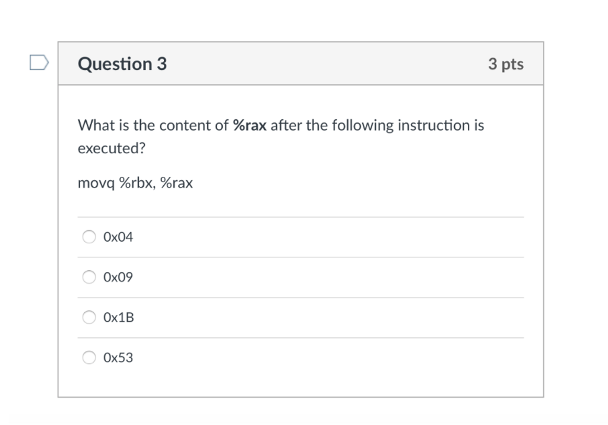Click the word 'following' in the prompt
Screen dimensions: 608x425
pyautogui.click(x=362, y=126)
